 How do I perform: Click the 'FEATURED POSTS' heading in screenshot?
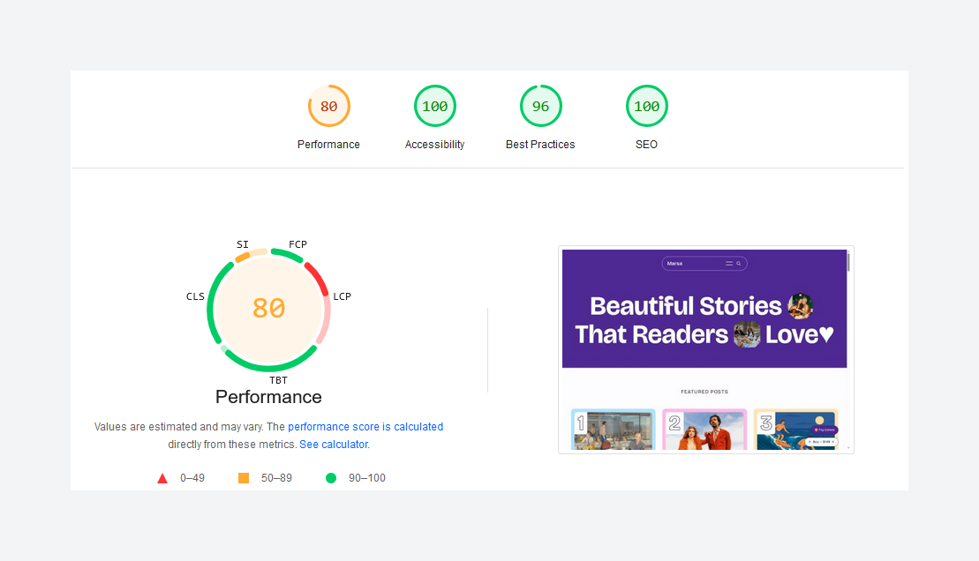click(704, 392)
